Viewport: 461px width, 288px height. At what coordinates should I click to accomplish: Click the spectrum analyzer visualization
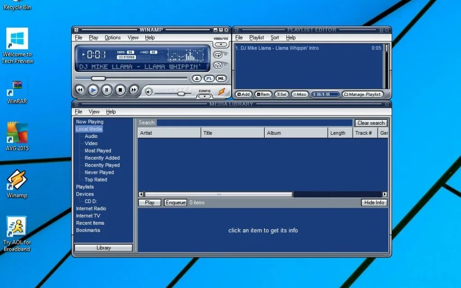pos(185,55)
